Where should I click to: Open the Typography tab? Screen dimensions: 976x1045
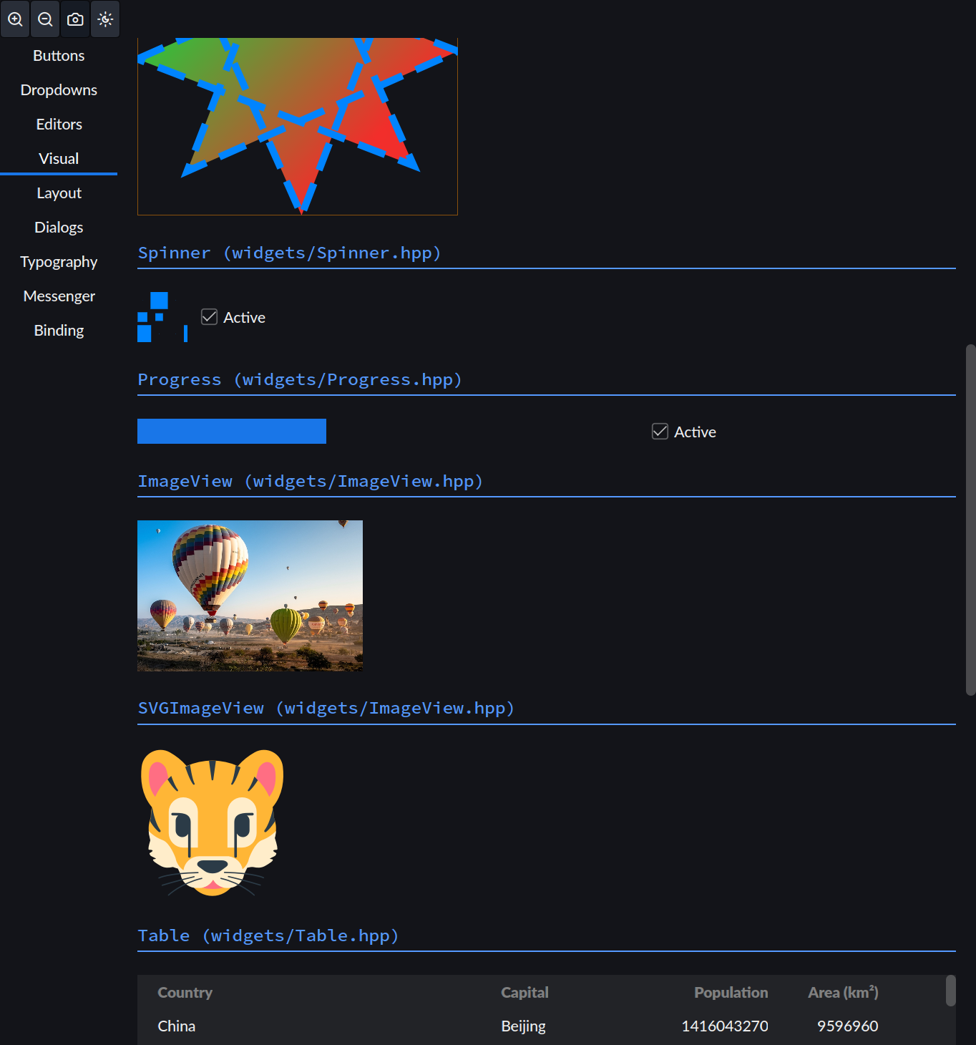coord(59,262)
